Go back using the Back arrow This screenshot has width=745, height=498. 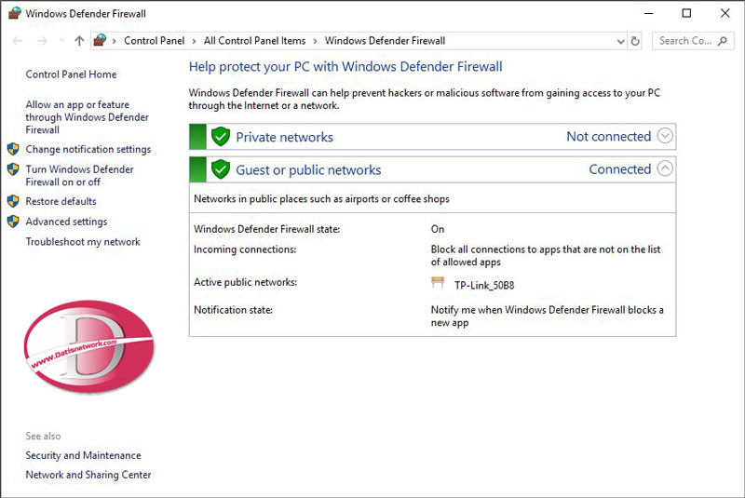(18, 41)
